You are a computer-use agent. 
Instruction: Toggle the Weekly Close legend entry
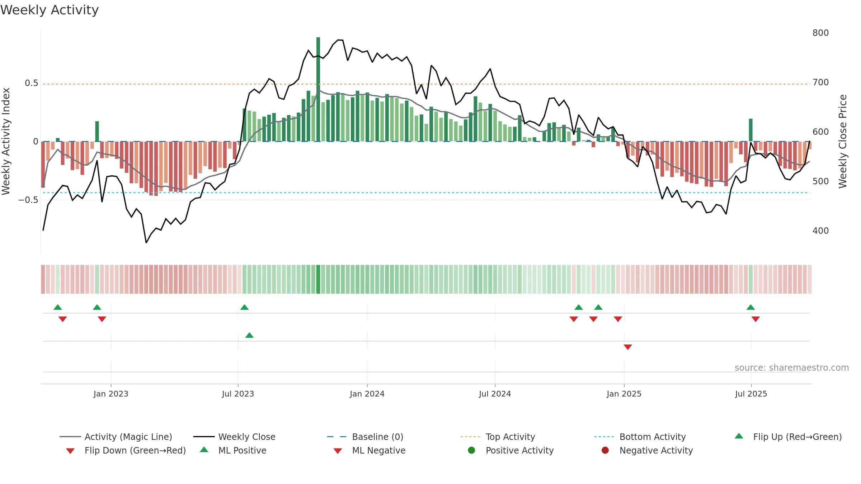click(234, 437)
